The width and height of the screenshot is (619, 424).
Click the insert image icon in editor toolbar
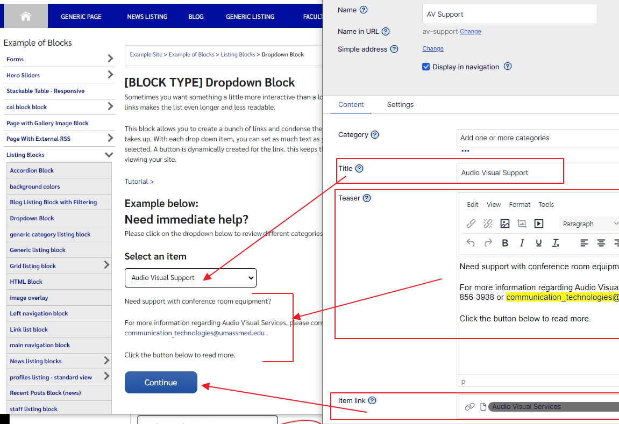(504, 224)
